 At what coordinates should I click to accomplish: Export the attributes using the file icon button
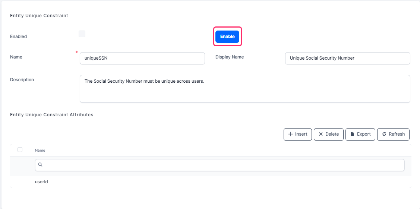click(360, 134)
